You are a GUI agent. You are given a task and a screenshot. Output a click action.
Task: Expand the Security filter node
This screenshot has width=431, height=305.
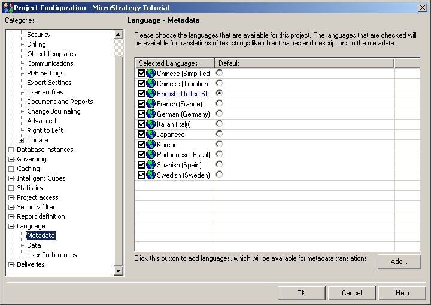[11, 207]
